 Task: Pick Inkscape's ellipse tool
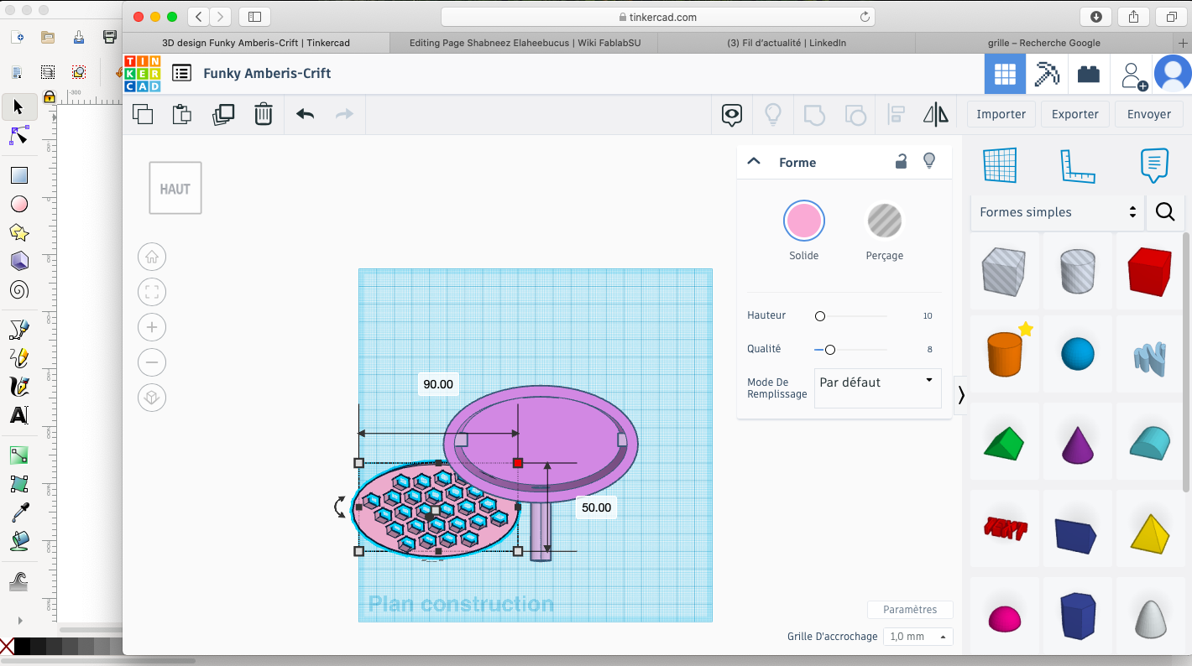[x=18, y=204]
